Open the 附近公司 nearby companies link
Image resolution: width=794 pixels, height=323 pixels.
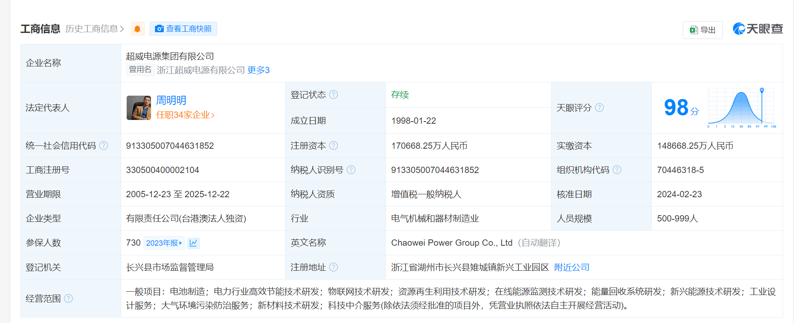coord(572,267)
